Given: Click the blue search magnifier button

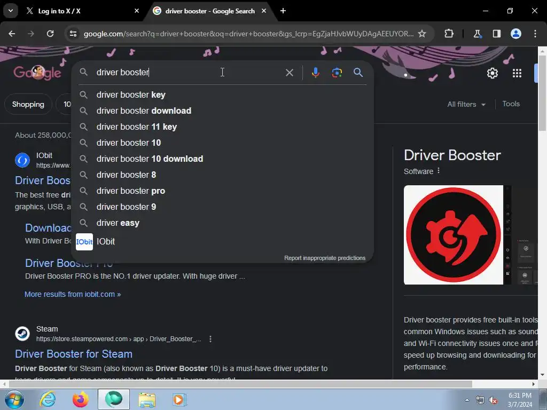Looking at the screenshot, I should click(358, 73).
